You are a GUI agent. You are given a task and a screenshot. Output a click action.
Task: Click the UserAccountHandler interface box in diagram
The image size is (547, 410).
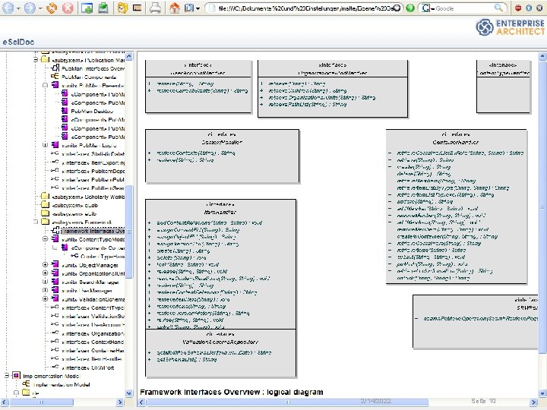(x=198, y=87)
